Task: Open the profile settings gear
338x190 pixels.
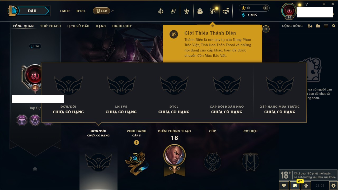Action: pyautogui.click(x=266, y=29)
